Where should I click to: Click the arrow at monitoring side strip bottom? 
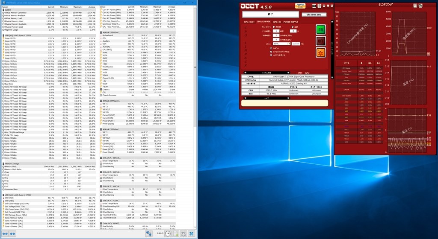[332, 77]
